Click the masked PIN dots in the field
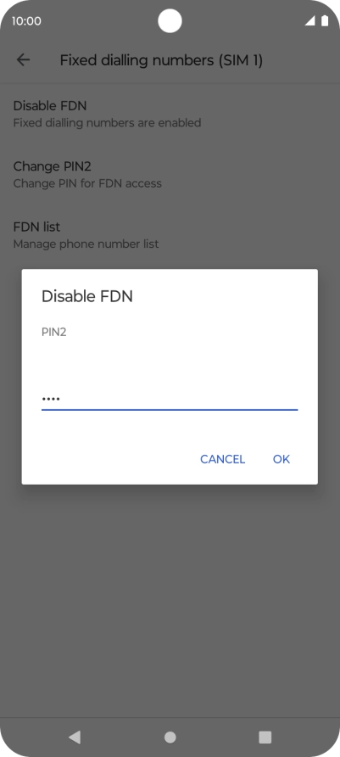Viewport: 340px width, 757px height. click(50, 399)
